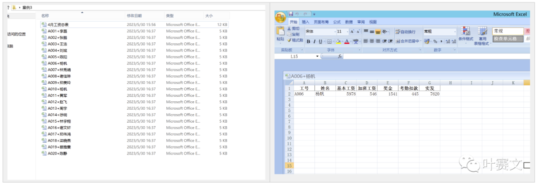Expand the Font (字体) dialog launcher
This screenshot has width=540, height=188.
pyautogui.click(x=359, y=49)
